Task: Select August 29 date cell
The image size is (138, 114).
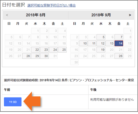Action: pyautogui.click(x=35, y=56)
